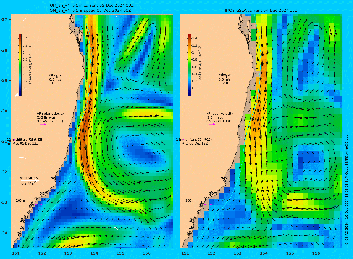Click longitude label '155' under right map
The image size is (353, 259).
(290, 253)
